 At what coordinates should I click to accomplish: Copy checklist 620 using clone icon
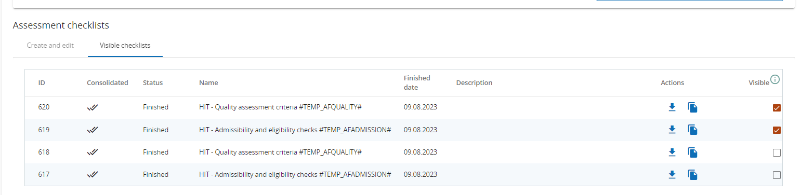coord(692,107)
